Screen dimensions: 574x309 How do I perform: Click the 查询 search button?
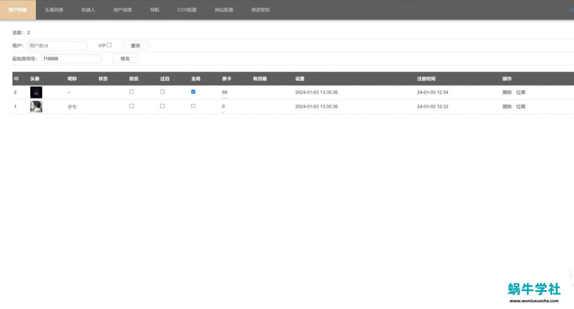click(x=135, y=46)
